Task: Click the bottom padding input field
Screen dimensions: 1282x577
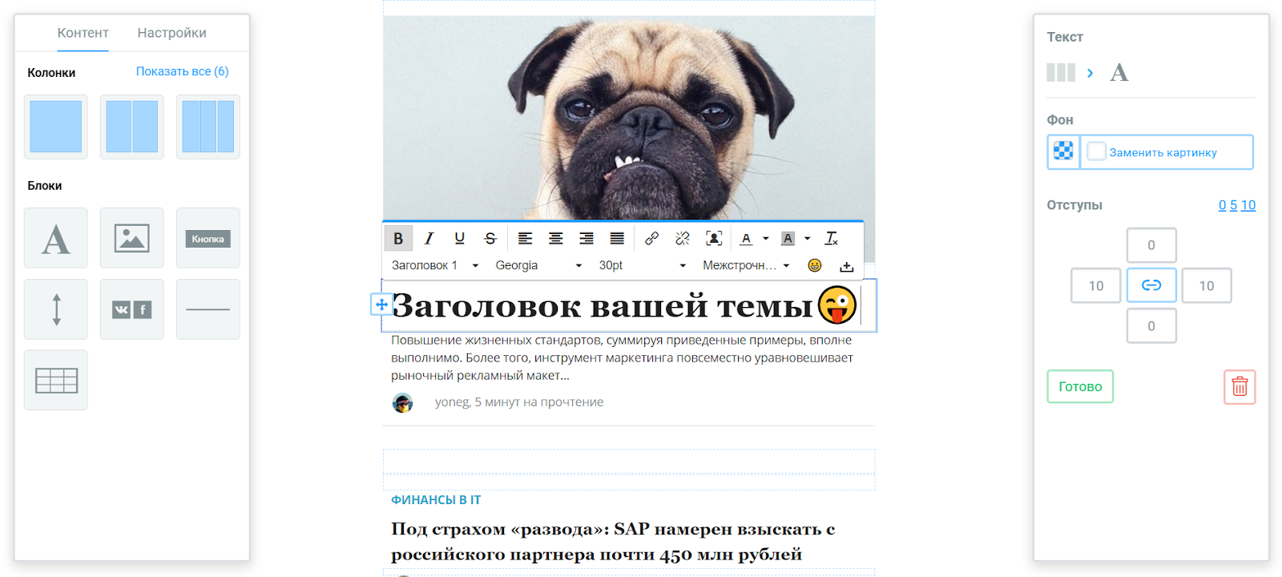Action: pyautogui.click(x=1151, y=325)
